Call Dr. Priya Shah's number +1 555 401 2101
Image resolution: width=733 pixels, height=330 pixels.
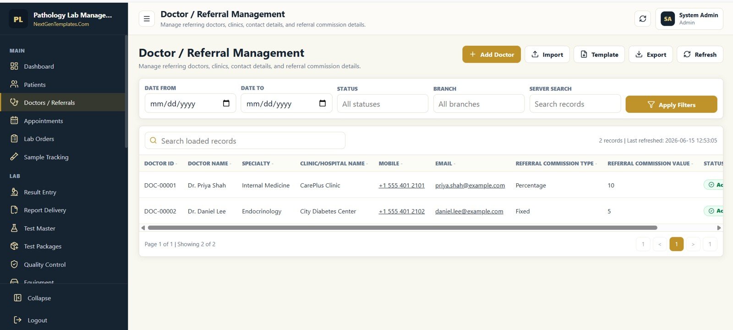[x=402, y=185]
